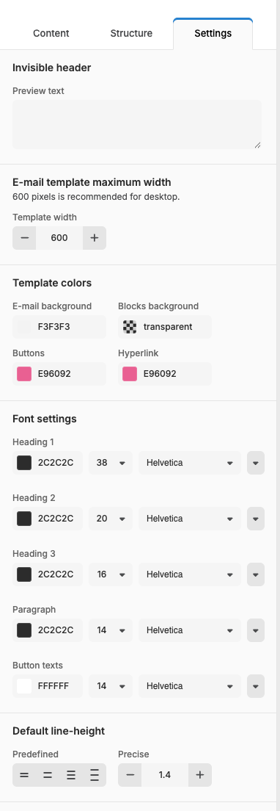Click the Preview text input area
The height and width of the screenshot is (811, 280).
(137, 125)
